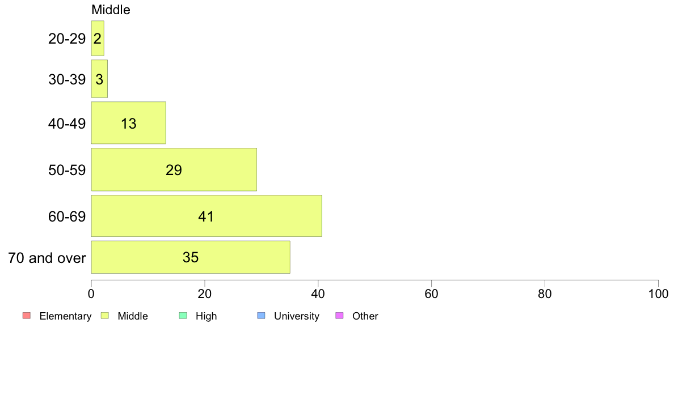Click the 60 tick on x-axis
674x417 pixels.
[x=431, y=293]
